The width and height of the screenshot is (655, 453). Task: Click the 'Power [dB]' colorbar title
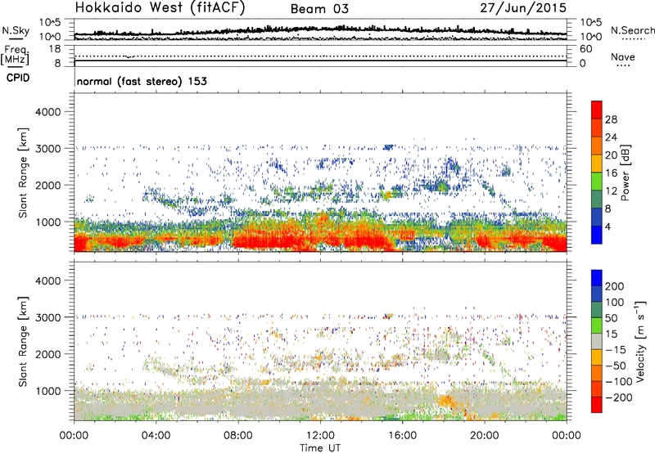(x=626, y=173)
